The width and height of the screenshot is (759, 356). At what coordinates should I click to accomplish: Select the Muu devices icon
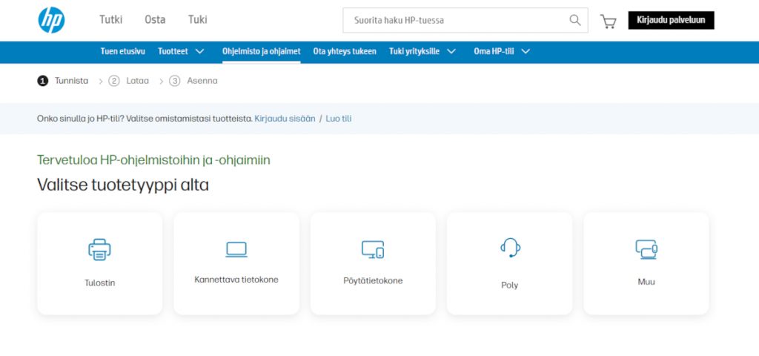[646, 249]
